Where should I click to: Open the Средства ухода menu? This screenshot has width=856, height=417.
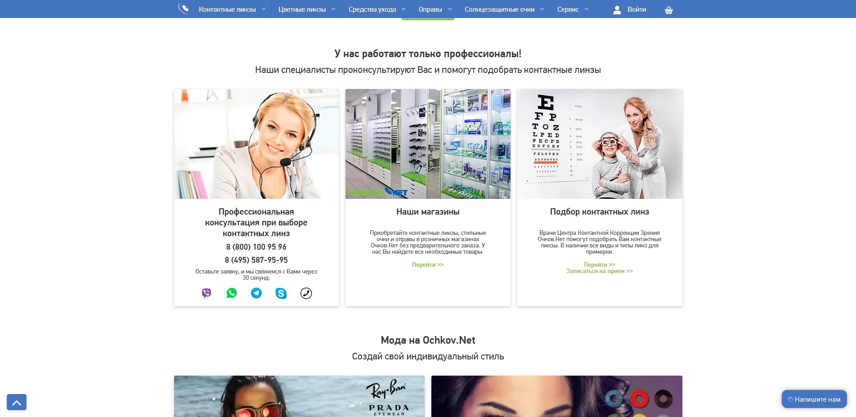click(377, 9)
